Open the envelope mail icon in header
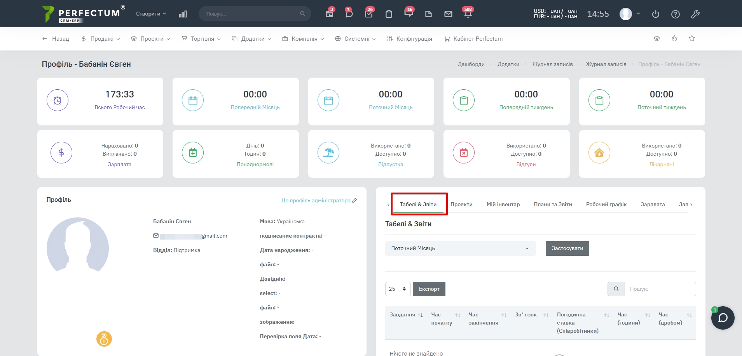 point(448,14)
